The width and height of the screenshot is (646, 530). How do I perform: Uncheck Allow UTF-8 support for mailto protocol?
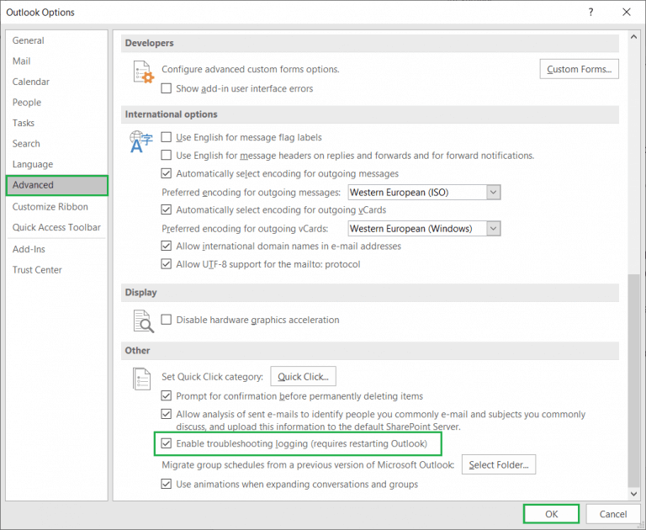point(166,264)
